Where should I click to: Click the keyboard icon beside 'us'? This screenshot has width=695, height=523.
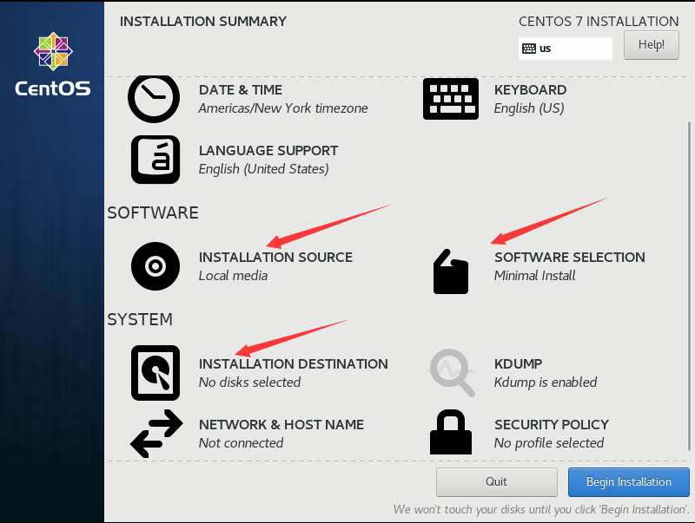coord(529,49)
